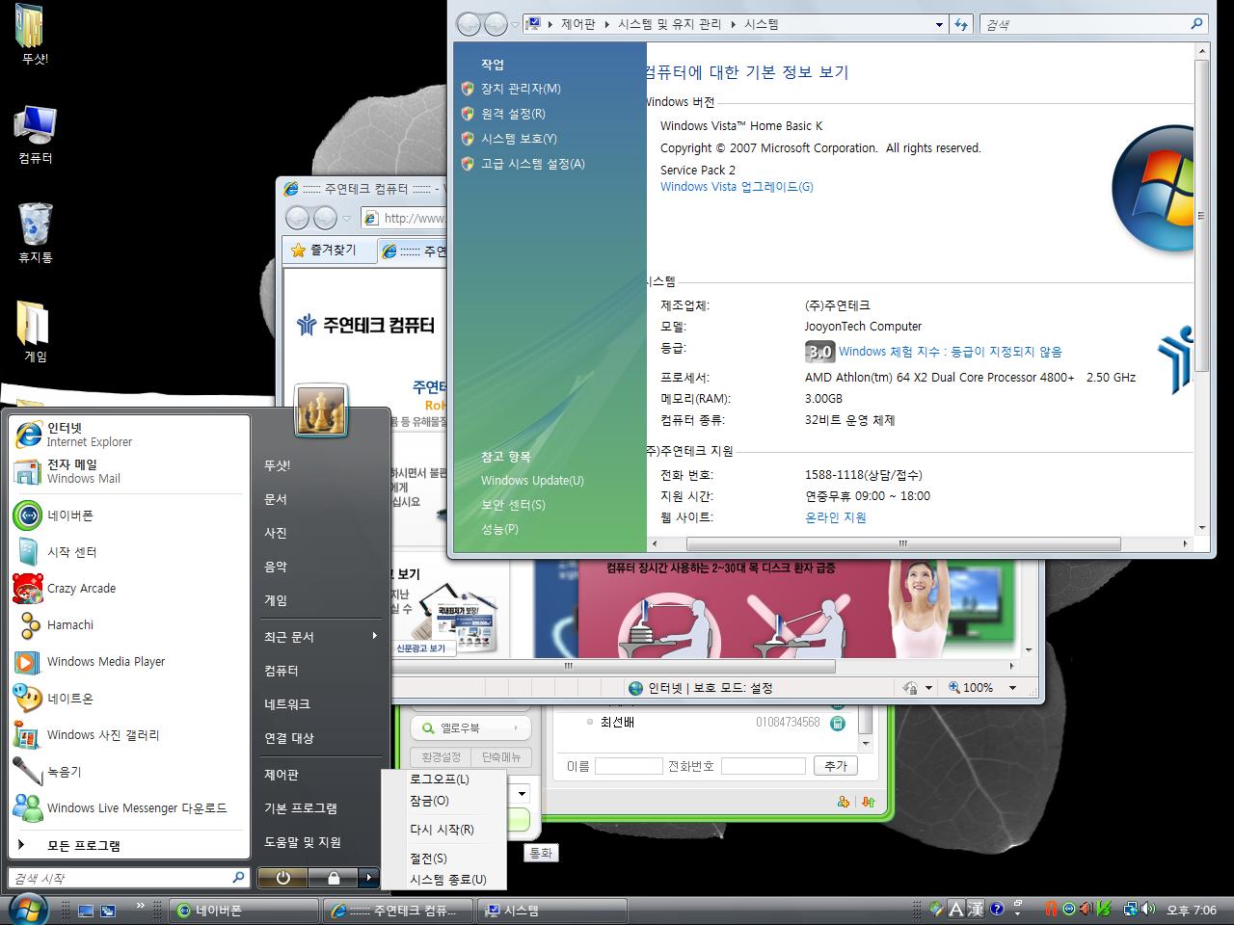The image size is (1234, 925).
Task: Open 녹음기 sound recorder in the Start menu
Action: point(127,772)
